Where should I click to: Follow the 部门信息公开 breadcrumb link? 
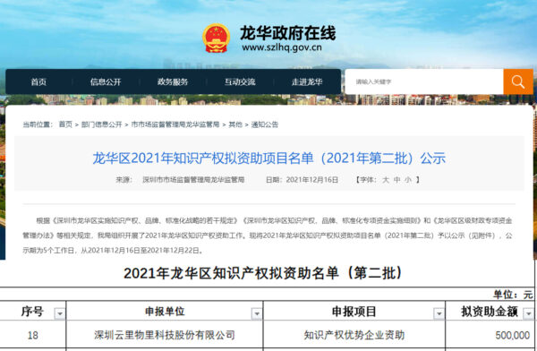click(102, 124)
